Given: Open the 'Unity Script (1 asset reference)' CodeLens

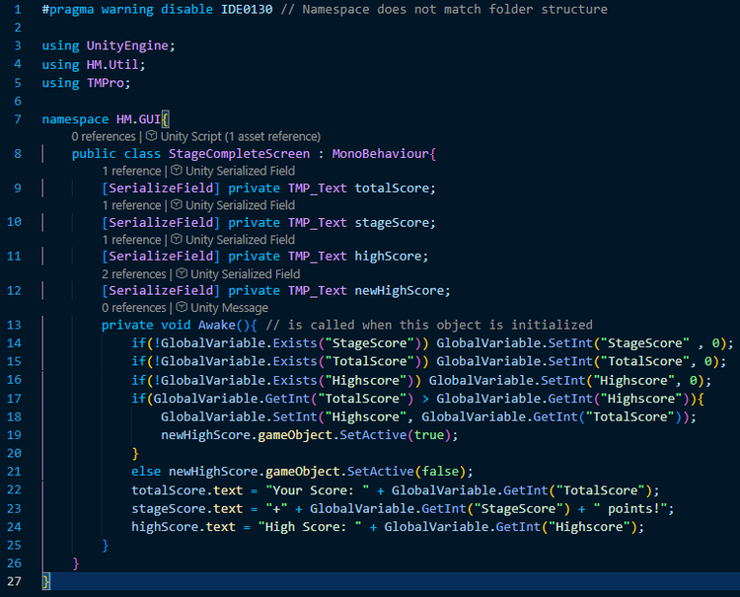Looking at the screenshot, I should click(240, 137).
